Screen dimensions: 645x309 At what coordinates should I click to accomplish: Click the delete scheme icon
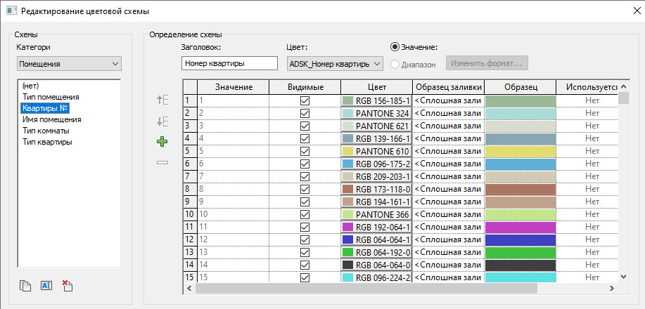67,286
